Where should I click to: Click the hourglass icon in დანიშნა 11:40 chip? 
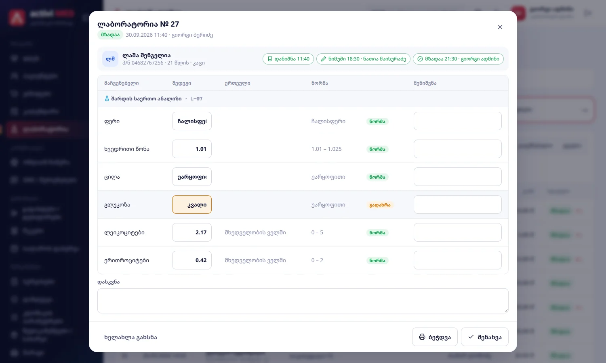270,59
